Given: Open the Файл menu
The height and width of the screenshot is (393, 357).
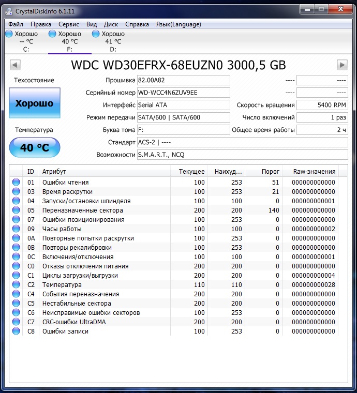Looking at the screenshot, I should point(16,24).
